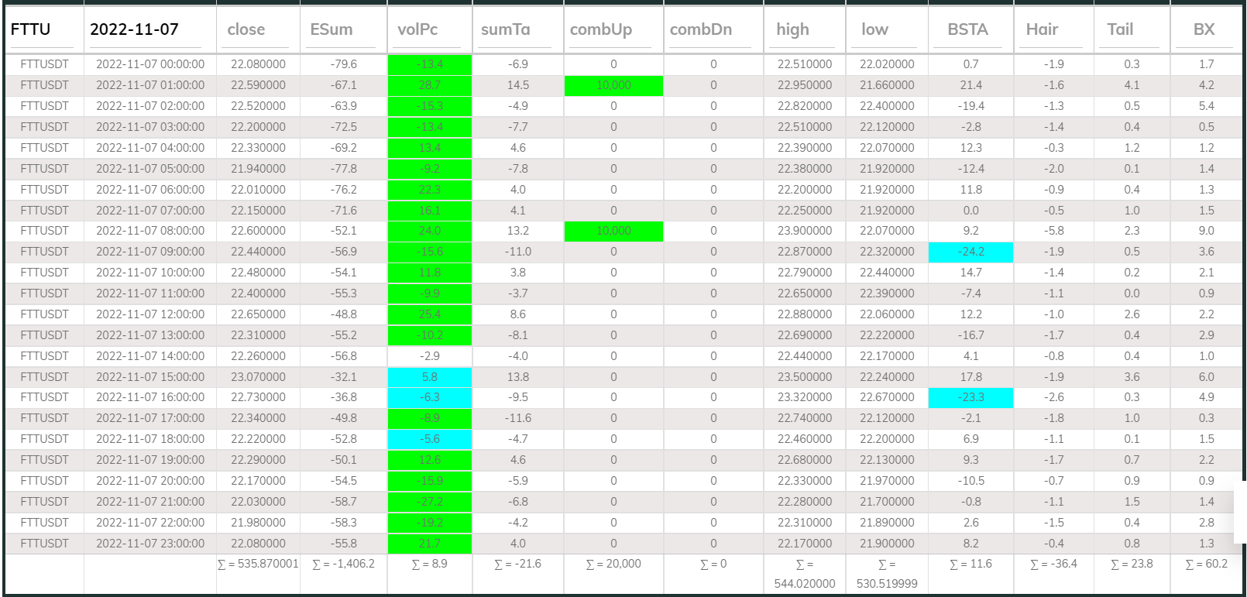Click FTTUSDT symbol in 12:00:00 row
The height and width of the screenshot is (597, 1247).
point(44,314)
